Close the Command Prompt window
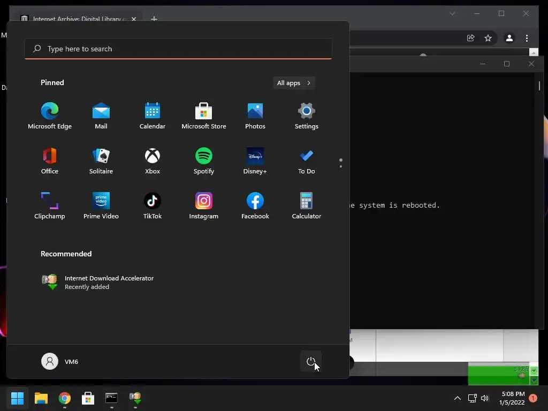Viewport: 548px width, 411px height. 531,64
